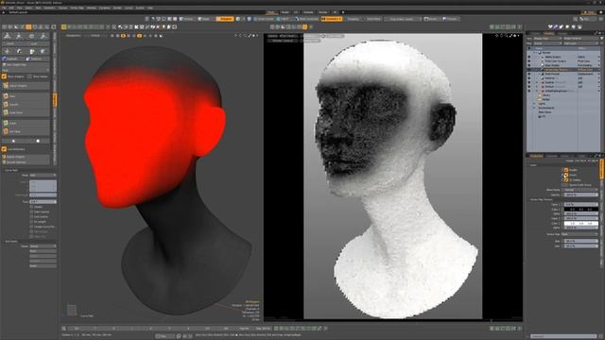Toggle the Show Weights checkbox
Image resolution: width=605 pixels, height=340 pixels.
coord(4,76)
